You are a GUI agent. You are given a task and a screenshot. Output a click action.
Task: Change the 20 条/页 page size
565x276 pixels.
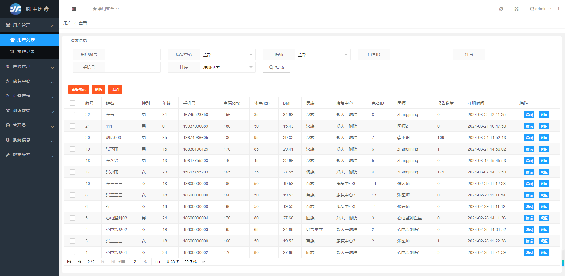[x=194, y=262]
